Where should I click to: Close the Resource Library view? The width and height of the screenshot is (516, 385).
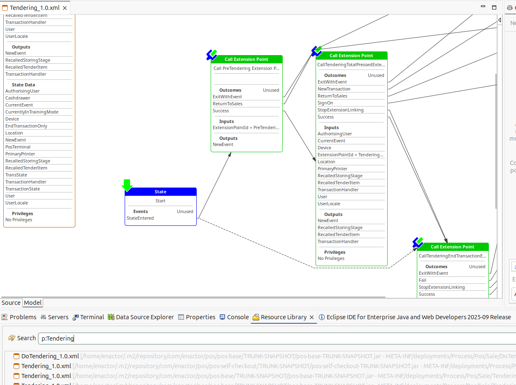(x=312, y=317)
